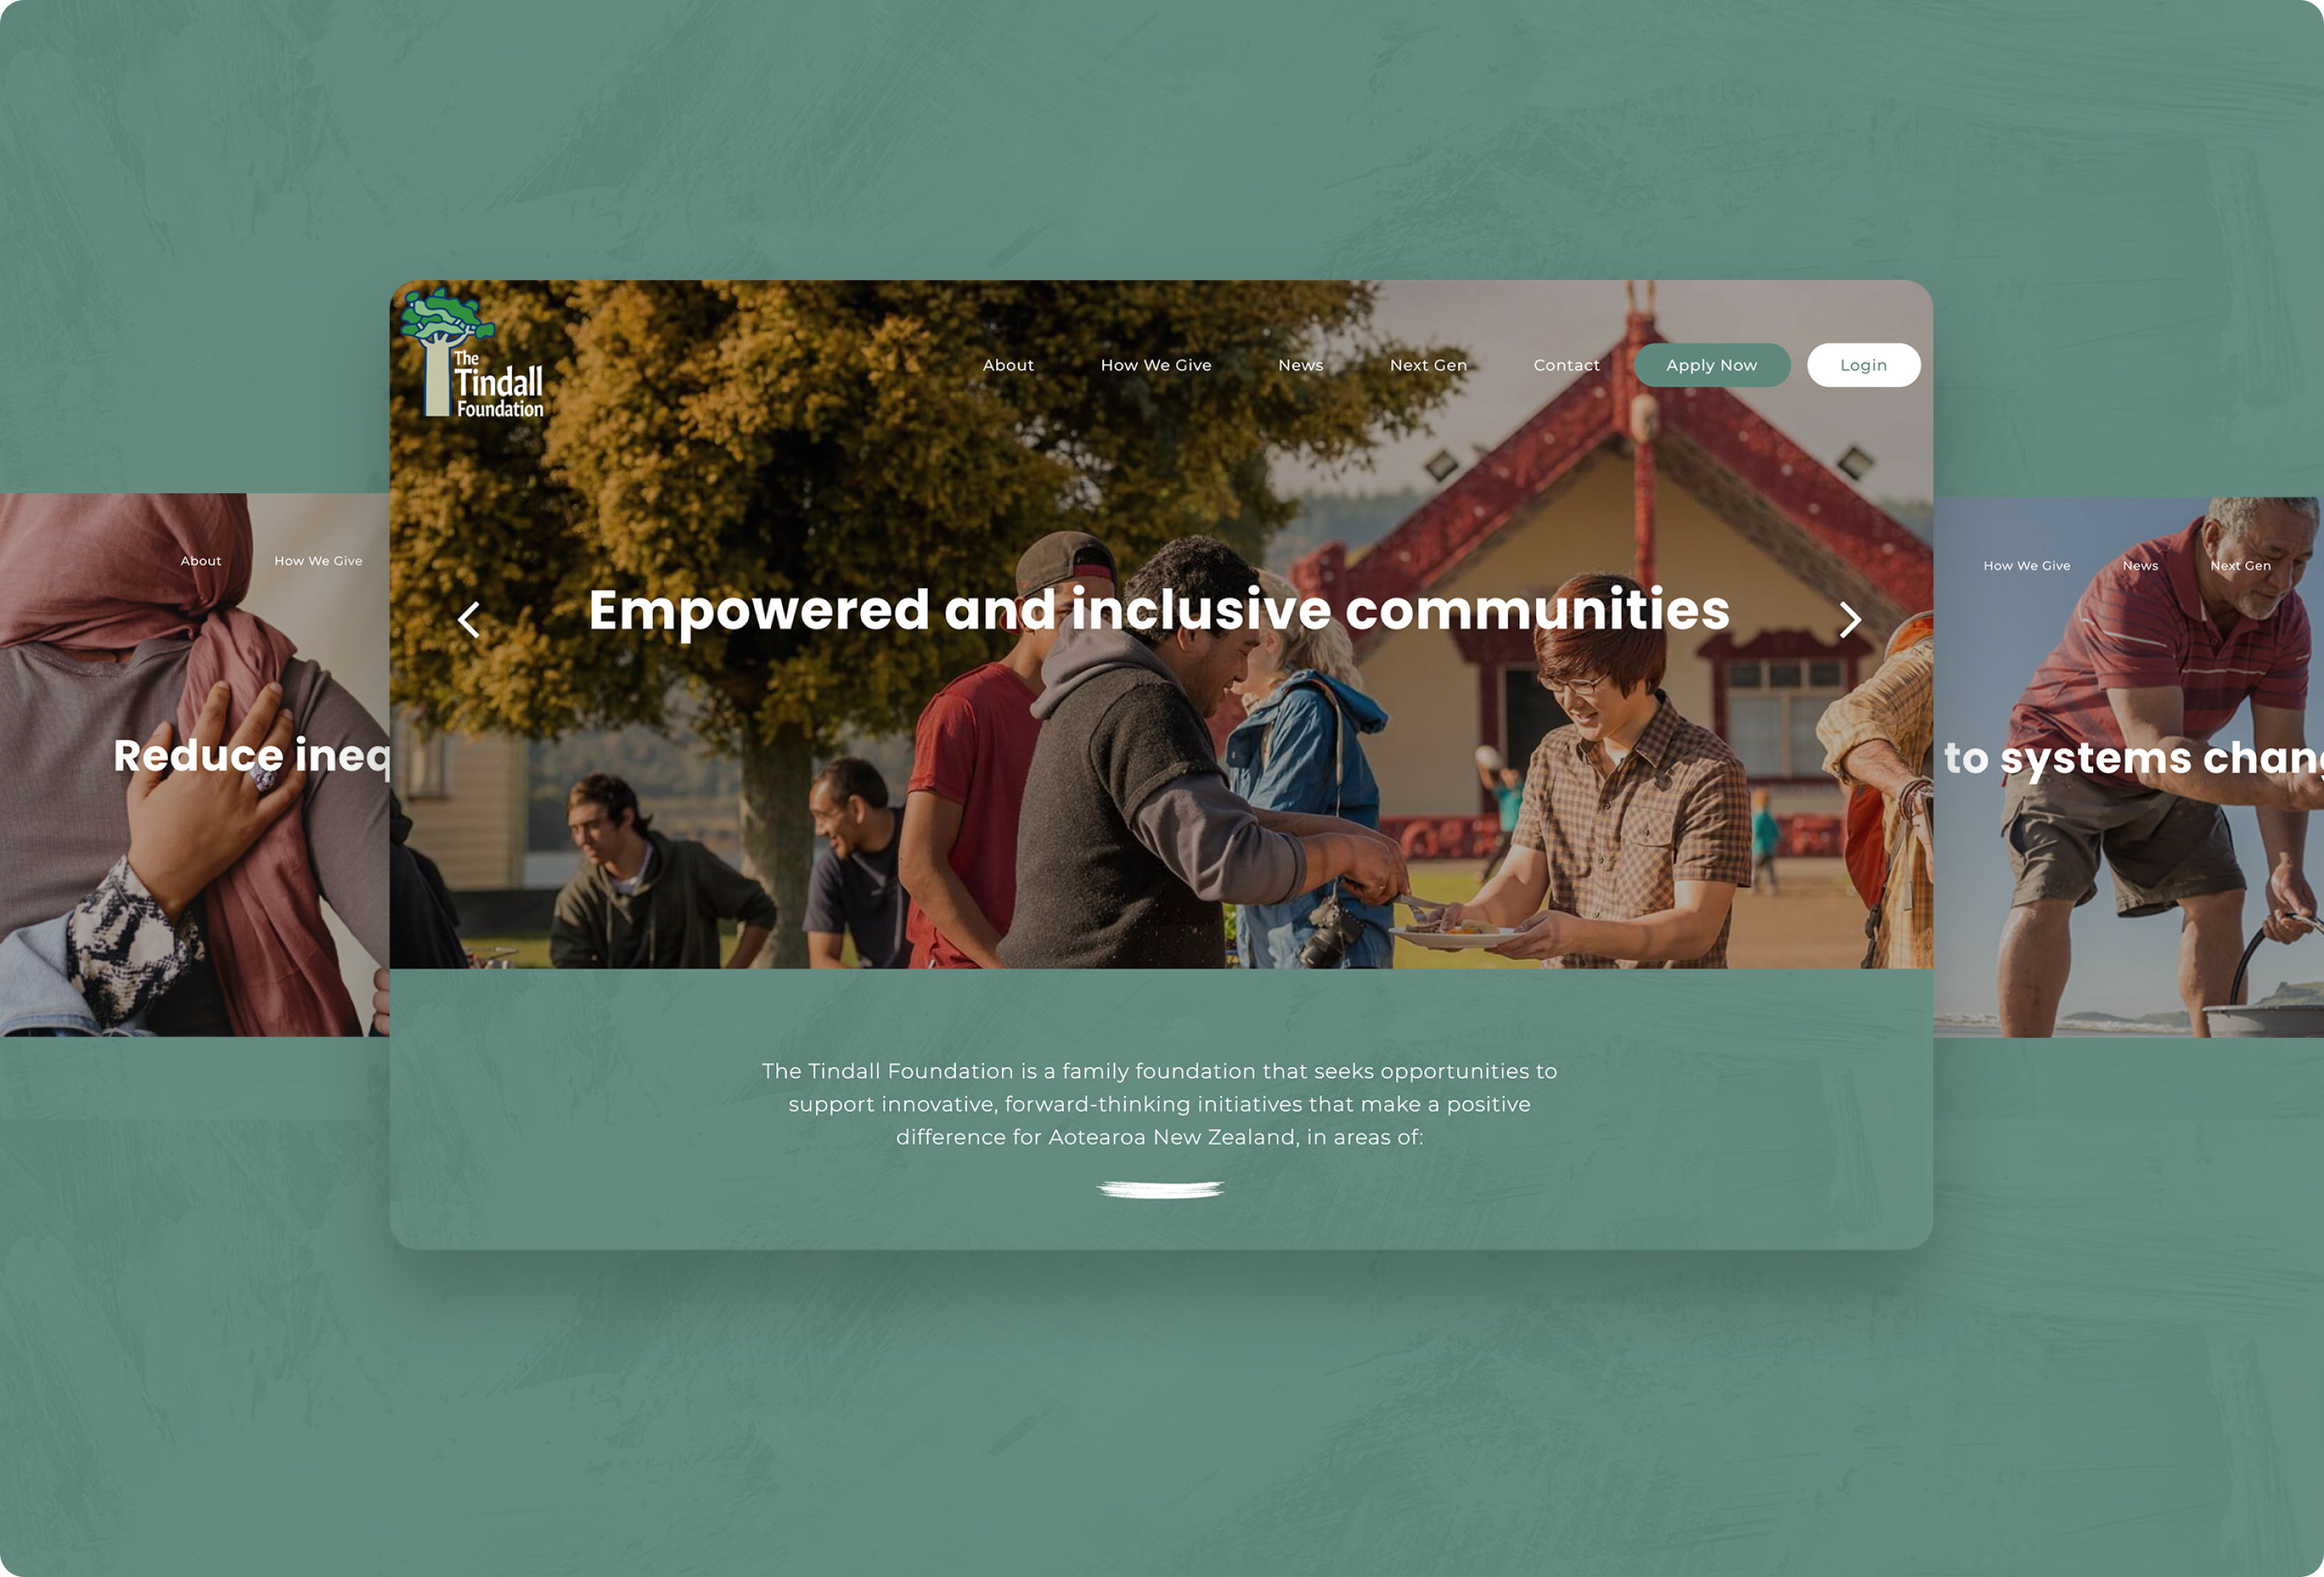Expand the How We Give dropdown
The width and height of the screenshot is (2324, 1577).
coord(1155,364)
